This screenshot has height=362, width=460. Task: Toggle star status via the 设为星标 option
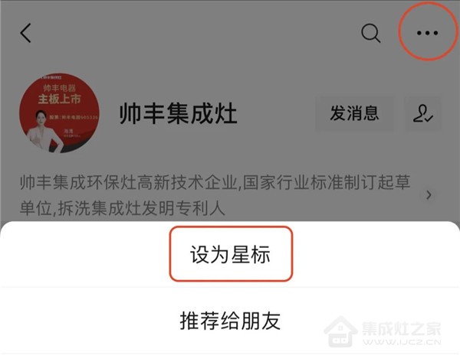pyautogui.click(x=230, y=255)
